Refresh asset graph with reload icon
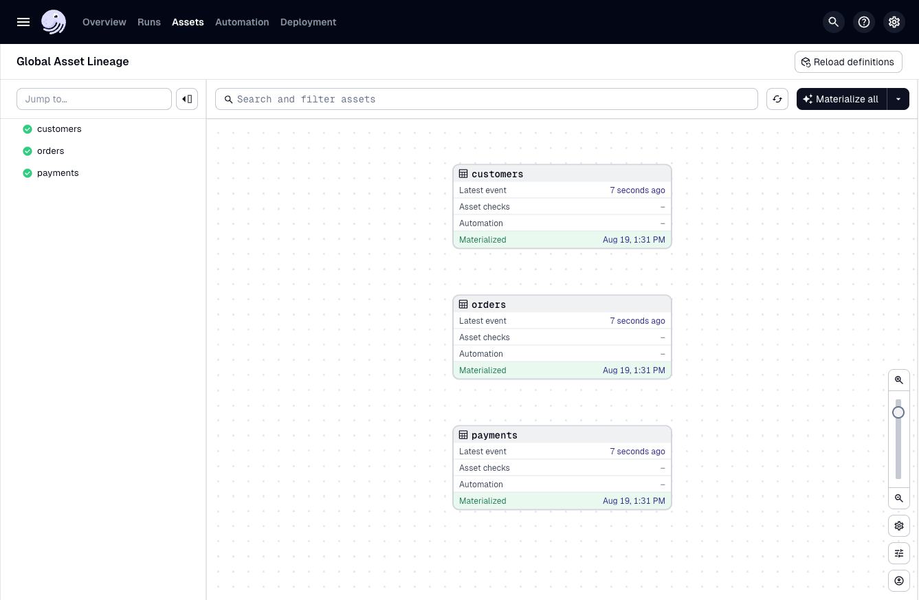Viewport: 919px width, 600px height. pyautogui.click(x=777, y=99)
